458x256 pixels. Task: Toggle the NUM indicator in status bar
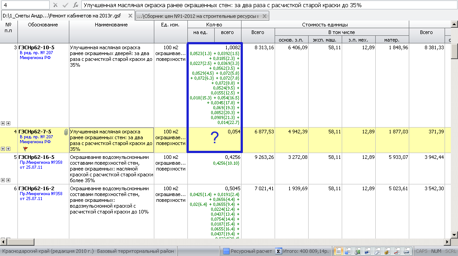437,251
